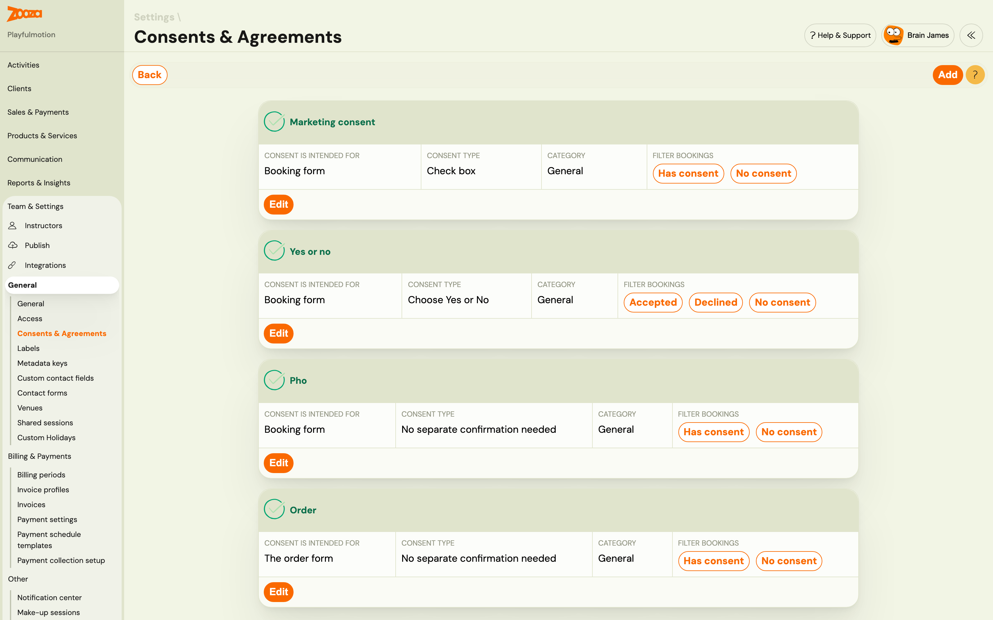Open Make-up sessions settings
This screenshot has width=993, height=620.
[48, 613]
